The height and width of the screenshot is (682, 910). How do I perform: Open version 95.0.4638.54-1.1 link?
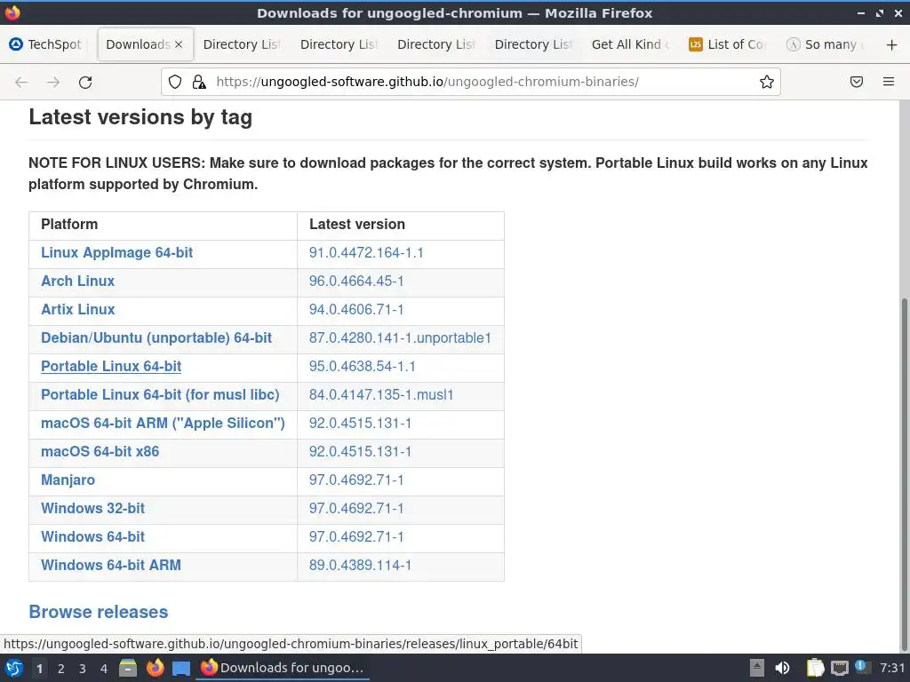point(363,367)
